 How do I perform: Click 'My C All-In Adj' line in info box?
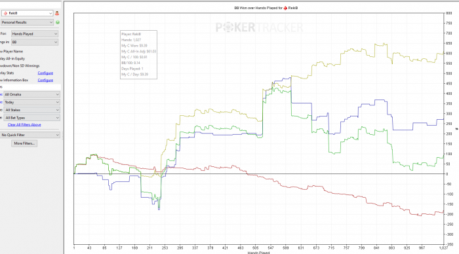point(138,52)
